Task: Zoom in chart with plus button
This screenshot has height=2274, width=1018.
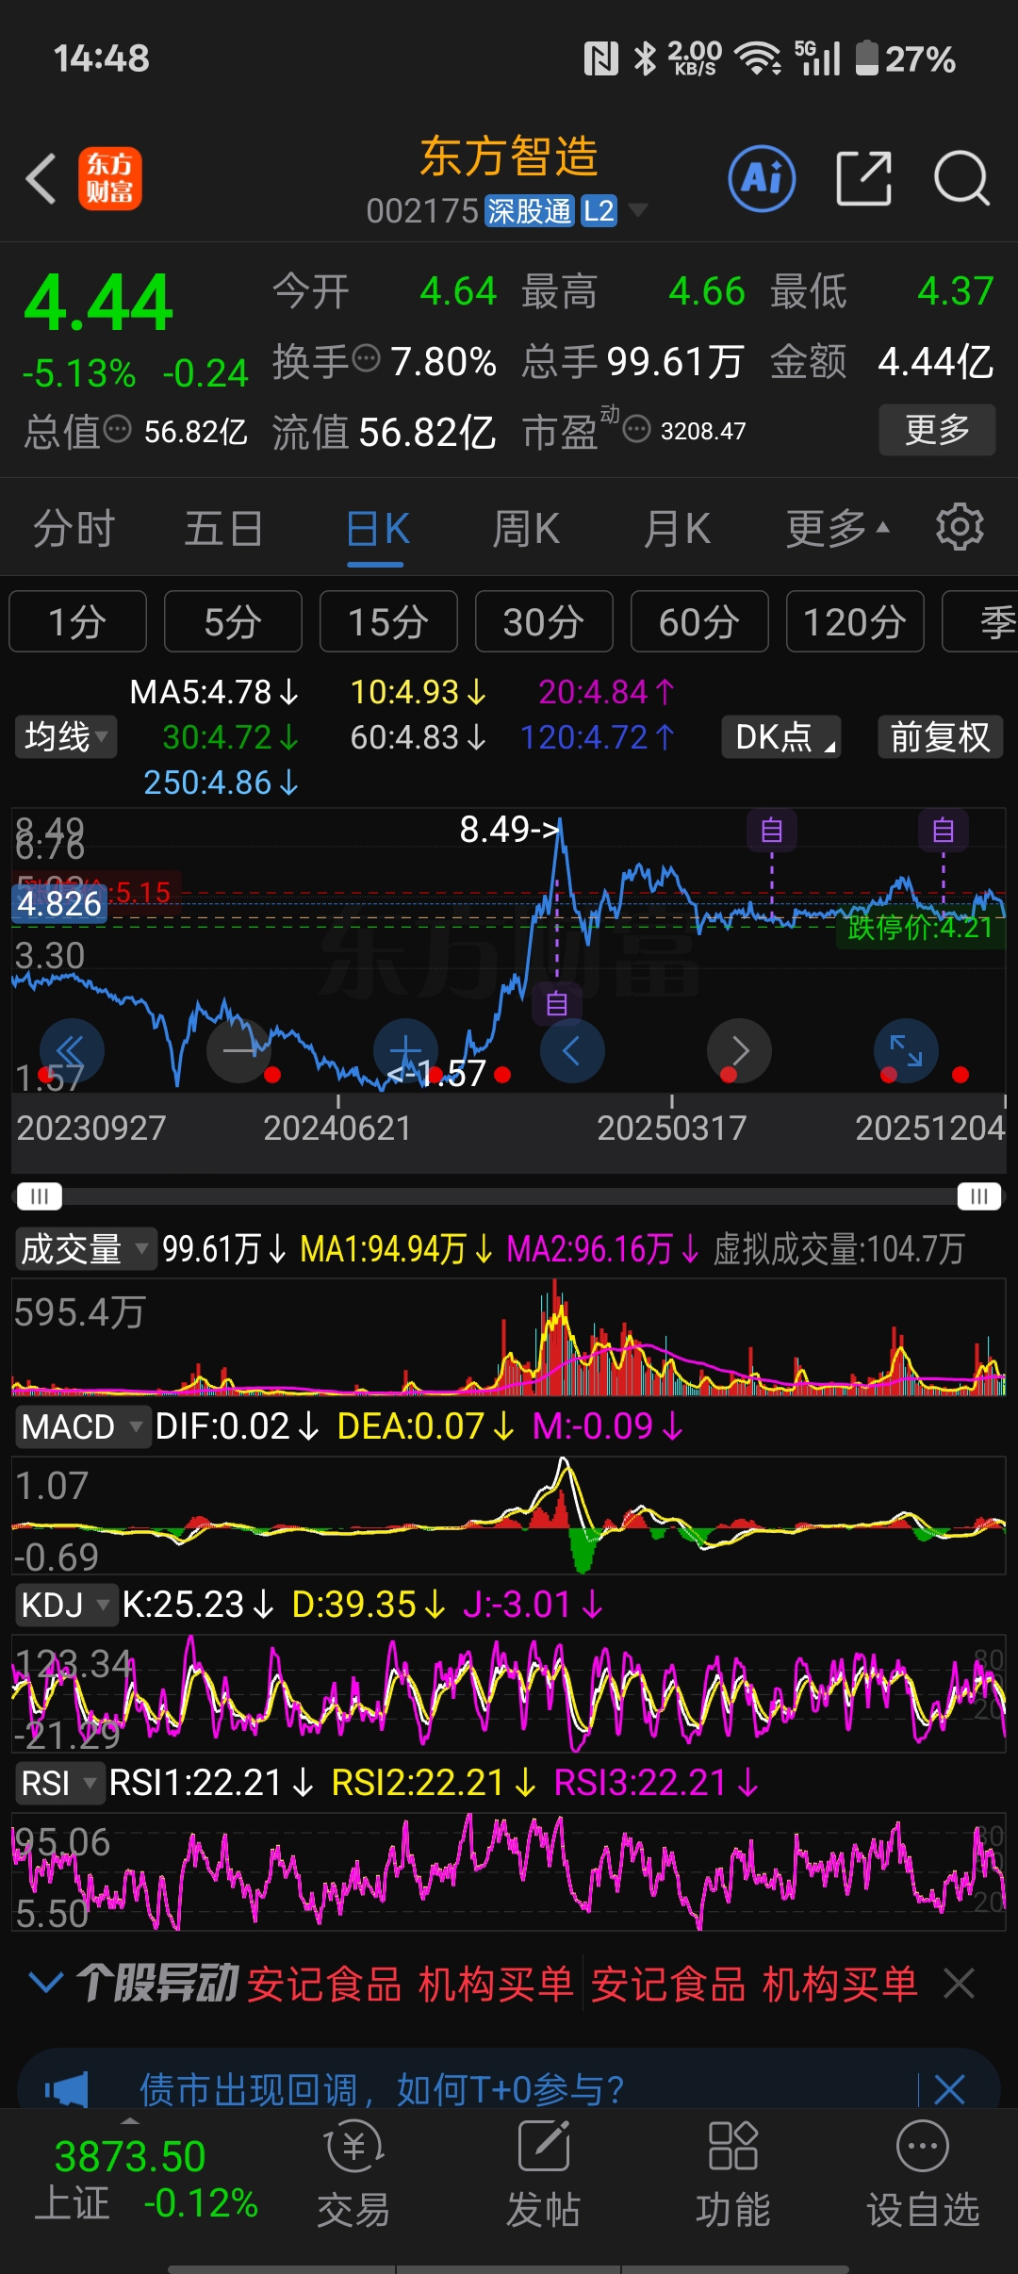Action: coord(405,1050)
